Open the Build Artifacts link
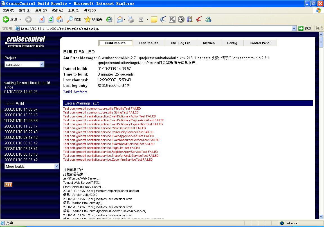The width and height of the screenshot is (324, 227). [x=75, y=92]
